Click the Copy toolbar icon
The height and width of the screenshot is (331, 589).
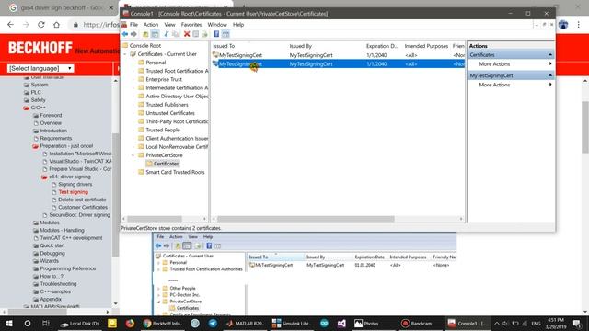[x=175, y=34]
